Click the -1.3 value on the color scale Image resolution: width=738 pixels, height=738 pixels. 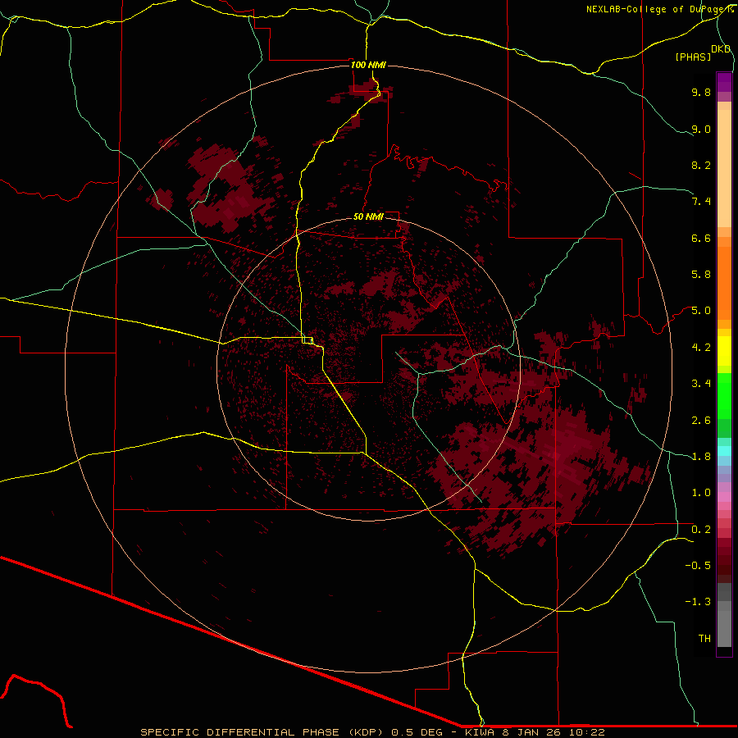coord(698,602)
